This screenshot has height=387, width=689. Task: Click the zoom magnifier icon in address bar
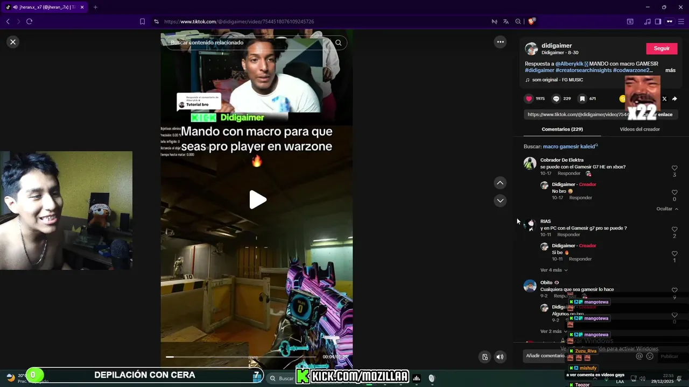point(518,21)
